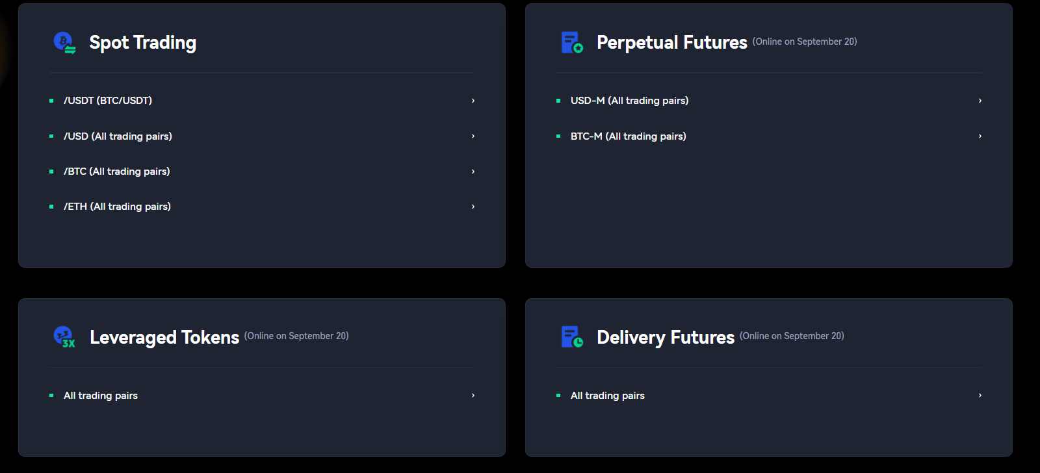Expand the BTC-M row chevron arrow
Viewport: 1040px width, 473px height.
point(980,136)
